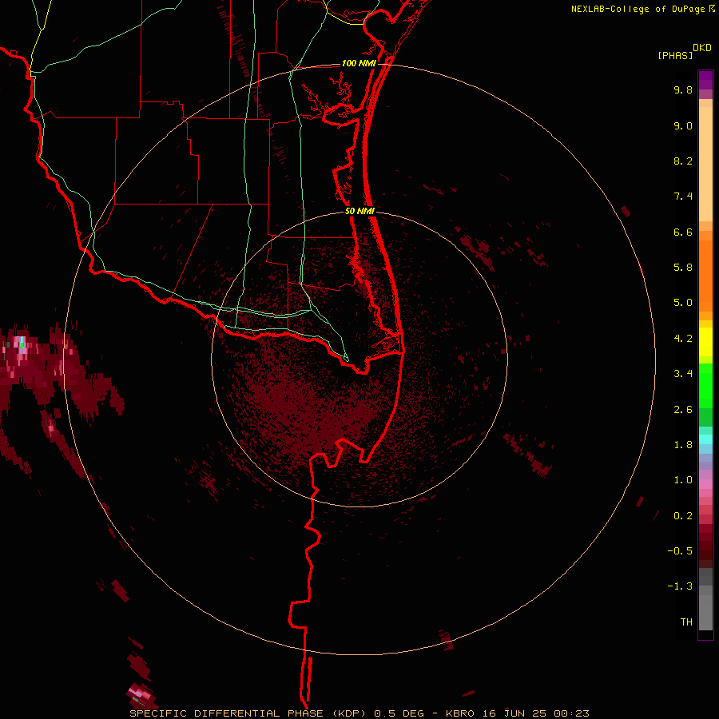Image resolution: width=719 pixels, height=719 pixels.
Task: Click the -1.3 scale value
Action: [680, 586]
